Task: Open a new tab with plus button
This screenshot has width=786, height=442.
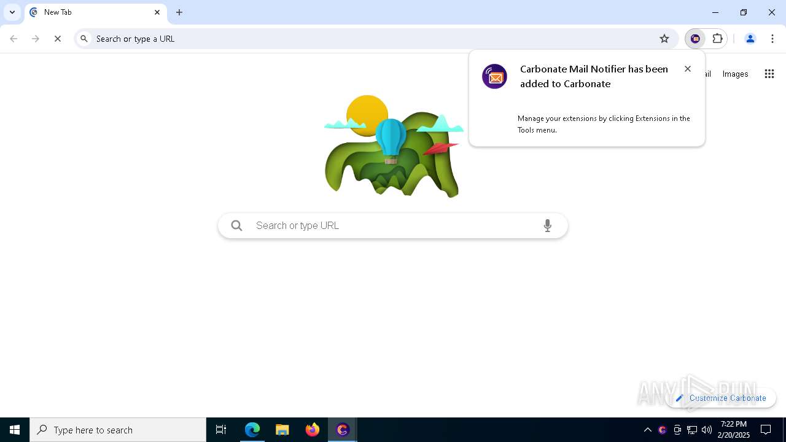Action: coord(179,12)
